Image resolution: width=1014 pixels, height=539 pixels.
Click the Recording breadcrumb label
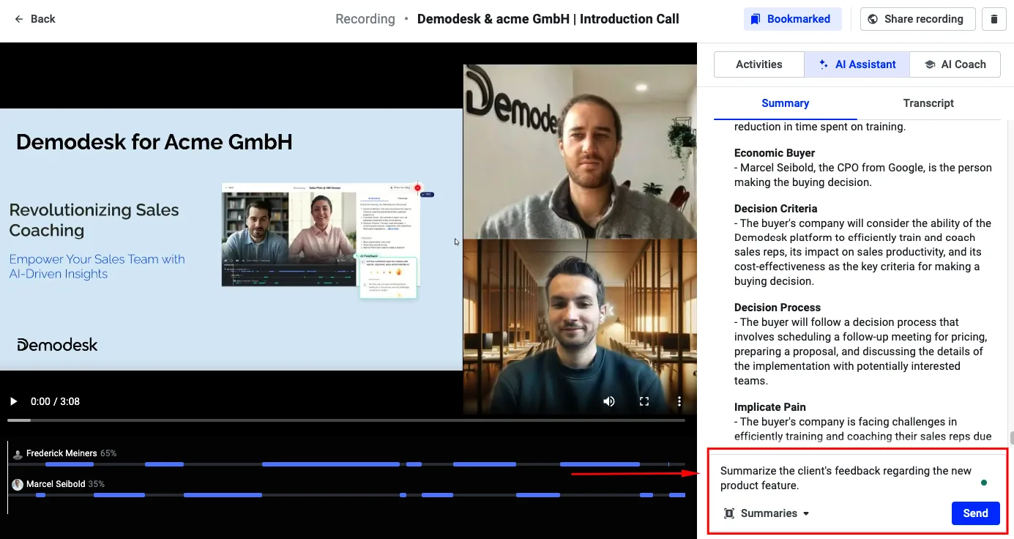click(x=365, y=19)
